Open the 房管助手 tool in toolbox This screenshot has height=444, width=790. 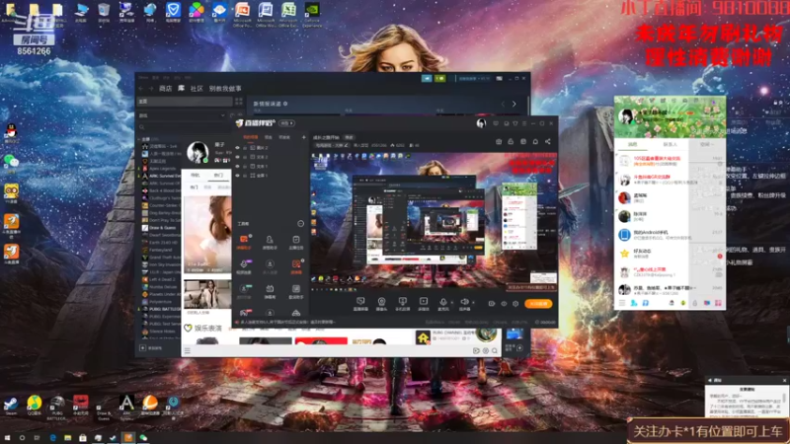pos(270,243)
